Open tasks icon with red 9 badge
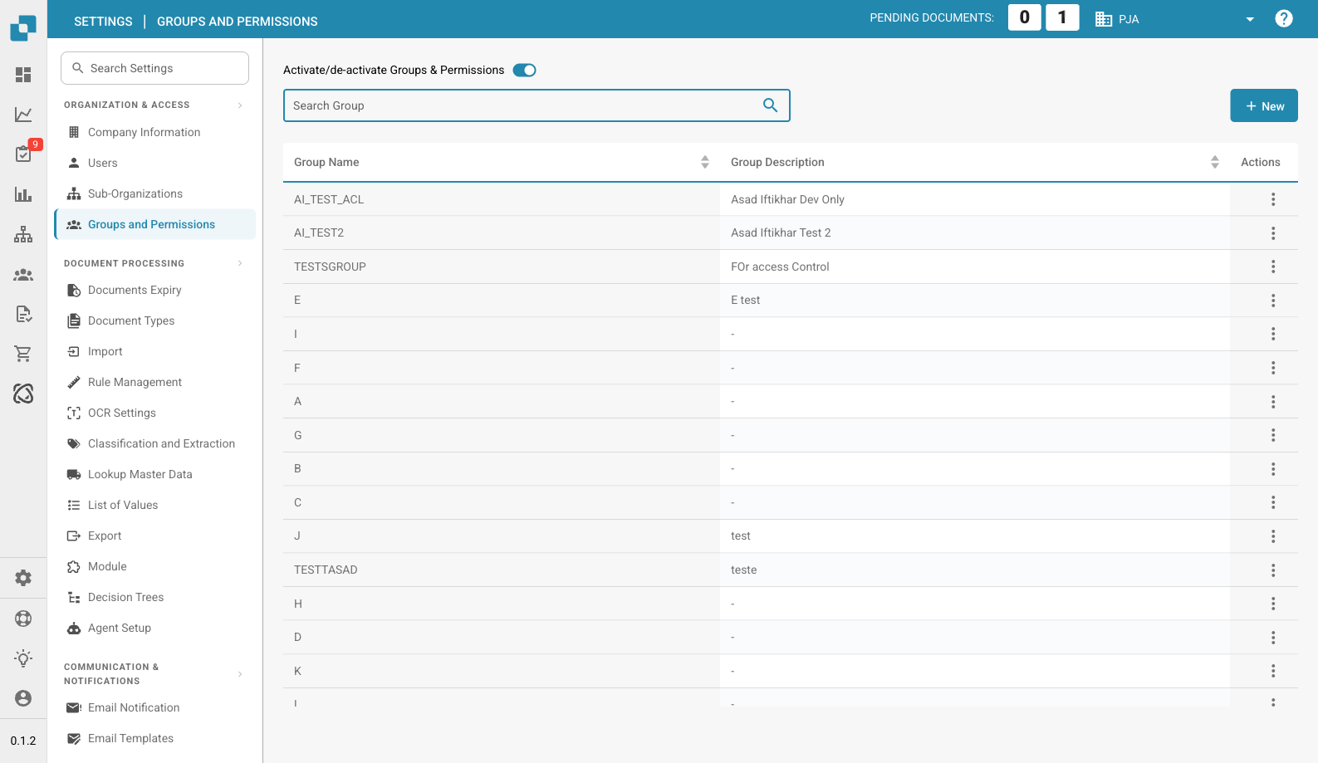The image size is (1318, 763). (23, 154)
